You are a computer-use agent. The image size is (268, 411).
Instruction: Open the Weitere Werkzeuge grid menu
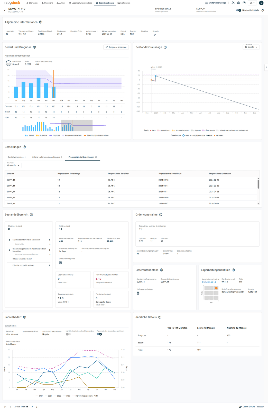click(x=215, y=3)
